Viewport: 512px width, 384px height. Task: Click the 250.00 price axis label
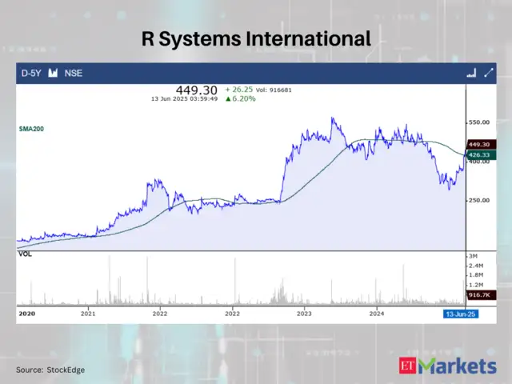pos(479,201)
